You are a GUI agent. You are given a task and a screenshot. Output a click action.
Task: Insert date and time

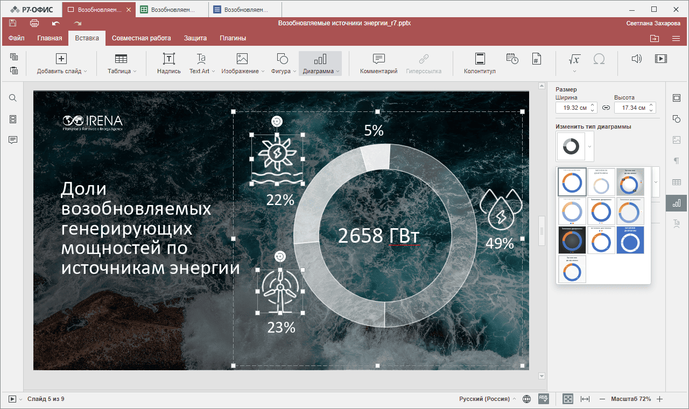512,59
